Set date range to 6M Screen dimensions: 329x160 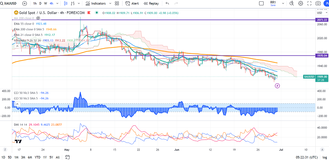30,157
